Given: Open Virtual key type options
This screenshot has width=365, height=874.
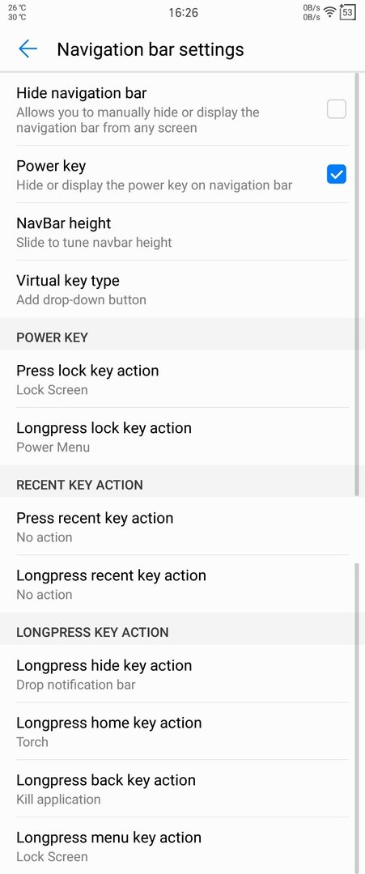Looking at the screenshot, I should point(182,289).
